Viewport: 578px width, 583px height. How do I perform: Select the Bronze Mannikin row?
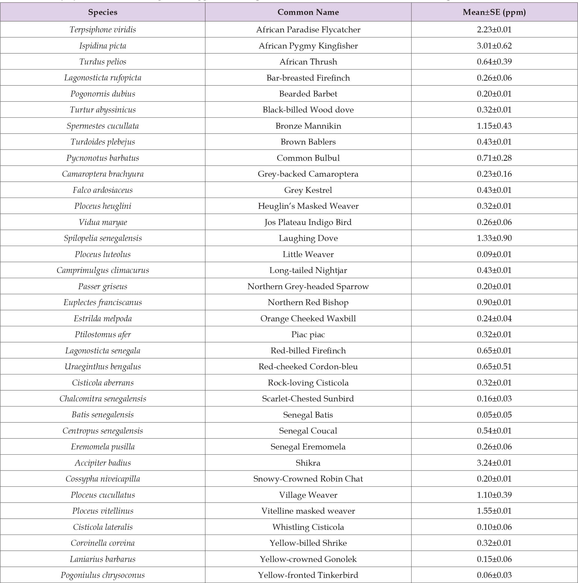click(308, 126)
